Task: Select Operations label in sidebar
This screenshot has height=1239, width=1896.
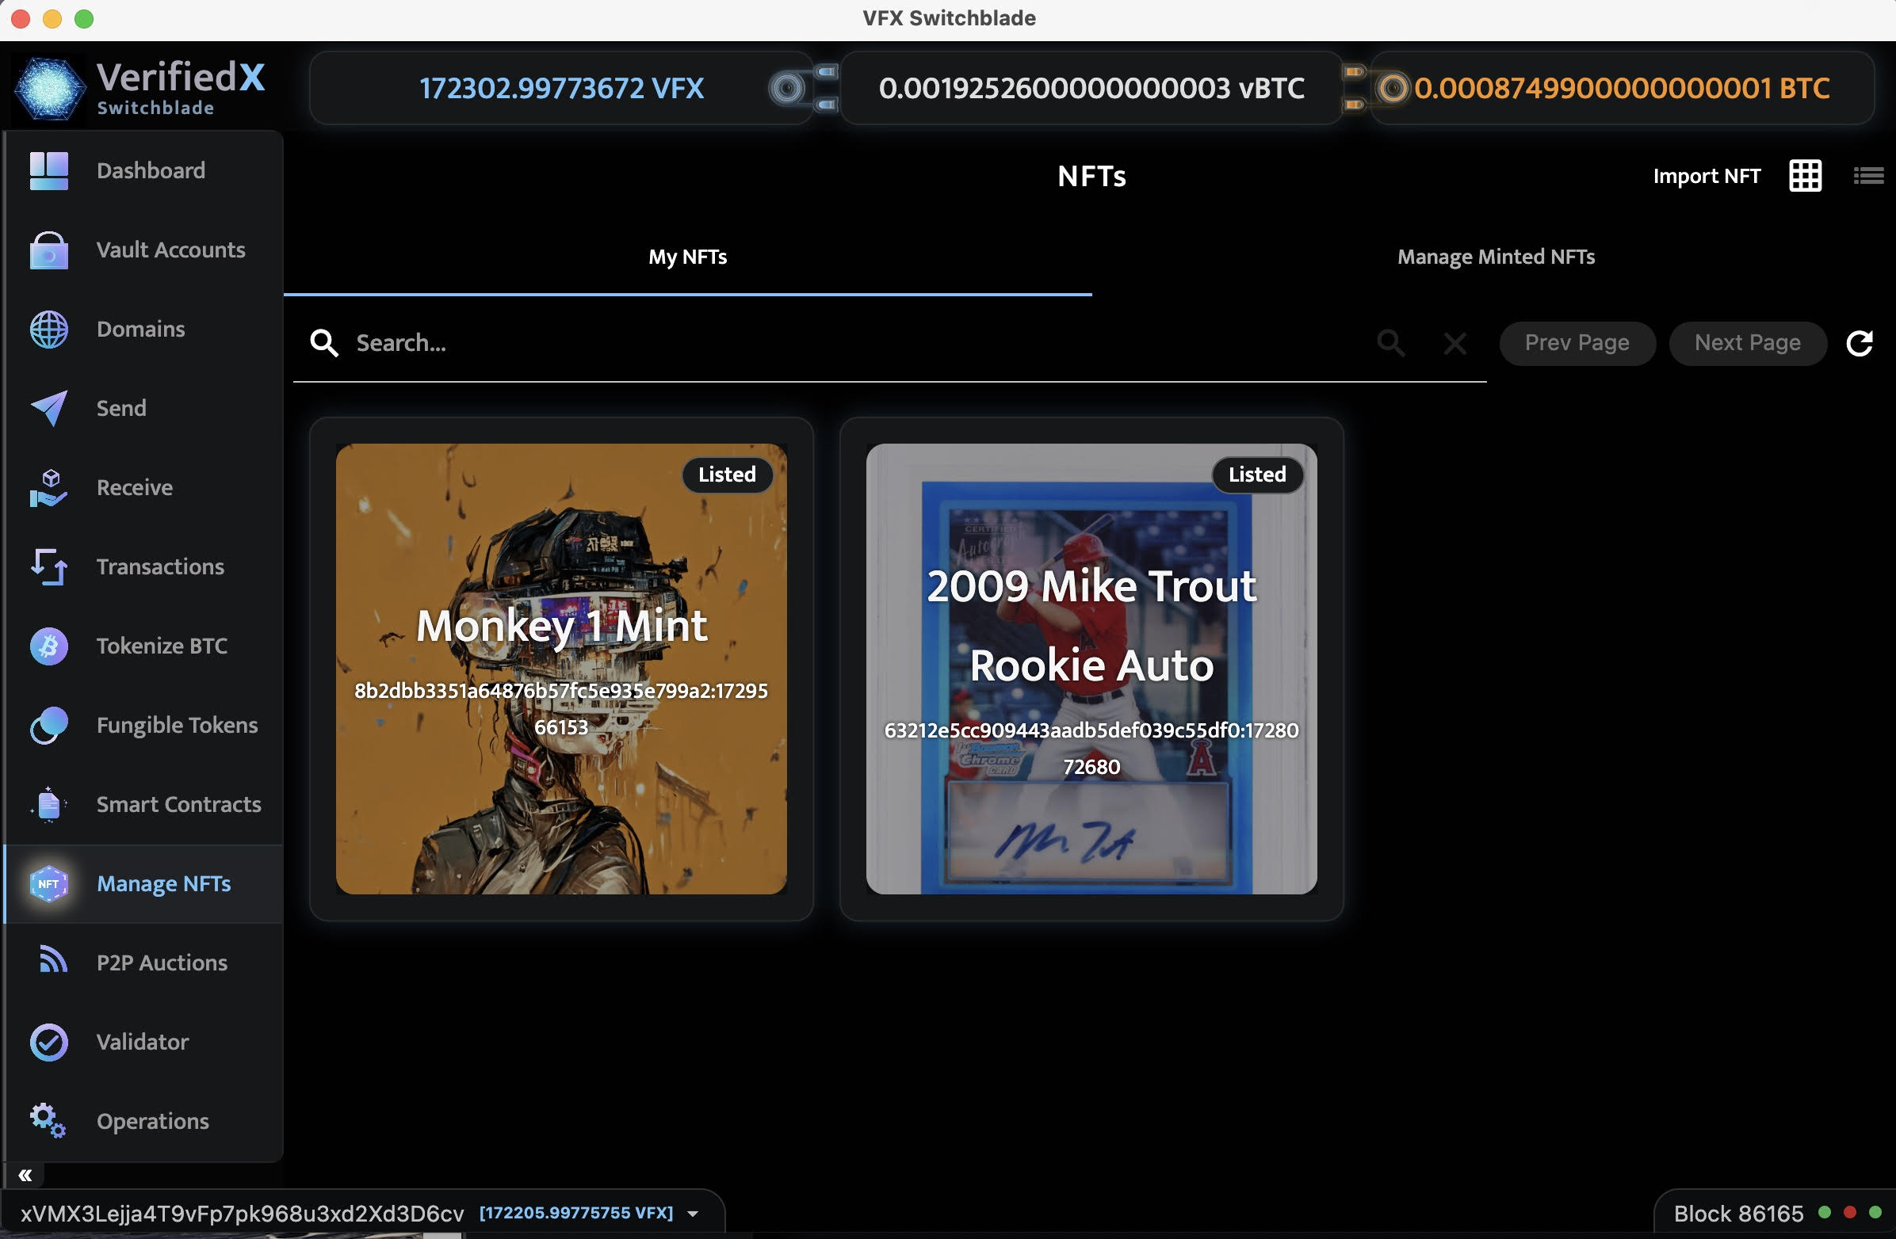Action: [152, 1121]
